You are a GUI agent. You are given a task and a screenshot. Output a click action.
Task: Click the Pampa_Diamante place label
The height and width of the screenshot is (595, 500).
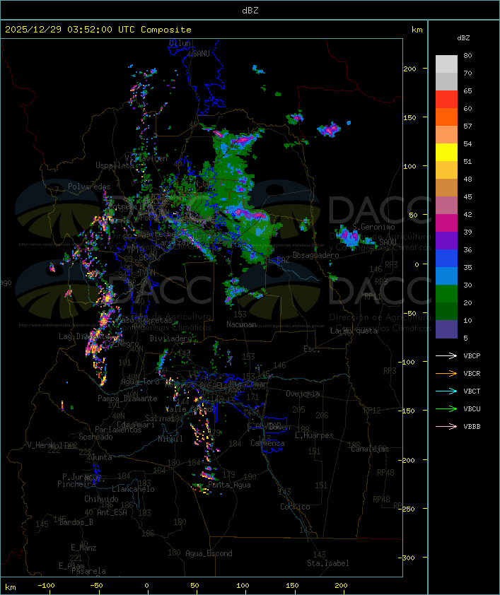(127, 399)
